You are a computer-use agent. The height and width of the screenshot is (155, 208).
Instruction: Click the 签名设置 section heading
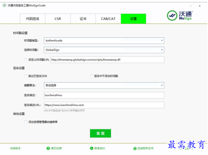pos(19,68)
